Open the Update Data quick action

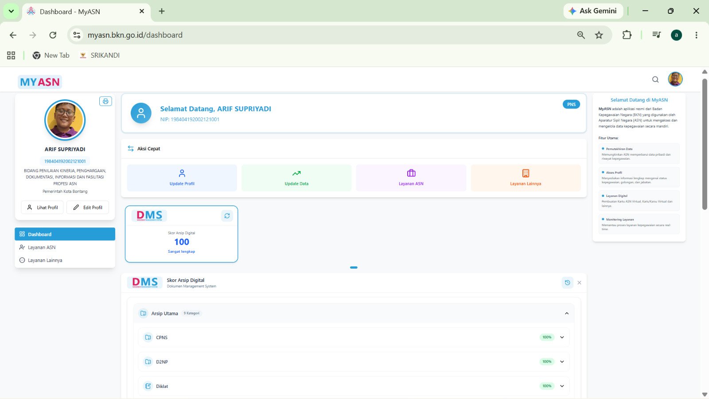296,178
